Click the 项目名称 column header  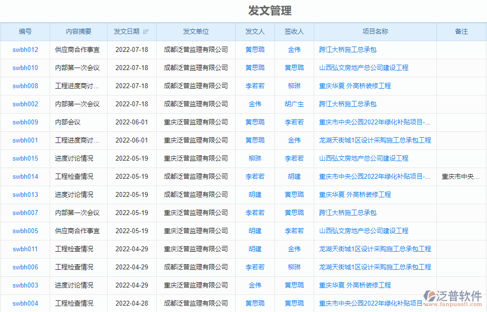375,31
